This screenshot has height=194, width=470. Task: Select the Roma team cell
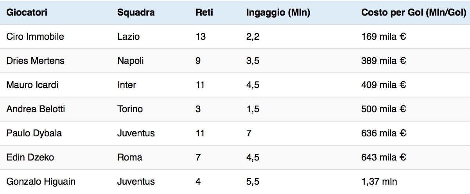point(129,157)
